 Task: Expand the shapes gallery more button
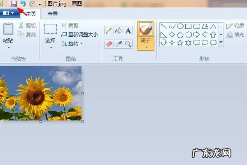pyautogui.click(x=221, y=43)
